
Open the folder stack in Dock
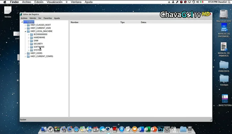(x=183, y=129)
